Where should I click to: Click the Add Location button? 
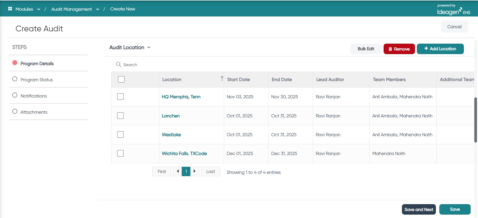(440, 49)
